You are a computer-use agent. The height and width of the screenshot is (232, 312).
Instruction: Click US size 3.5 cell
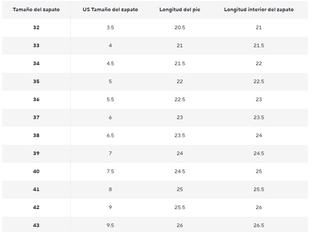110,27
